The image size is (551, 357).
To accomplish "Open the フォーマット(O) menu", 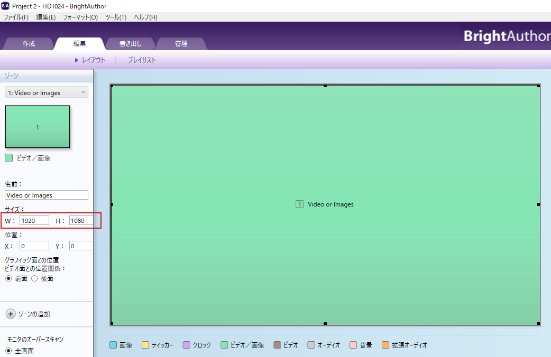I will (x=80, y=17).
